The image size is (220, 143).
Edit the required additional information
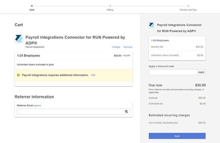click(x=93, y=75)
